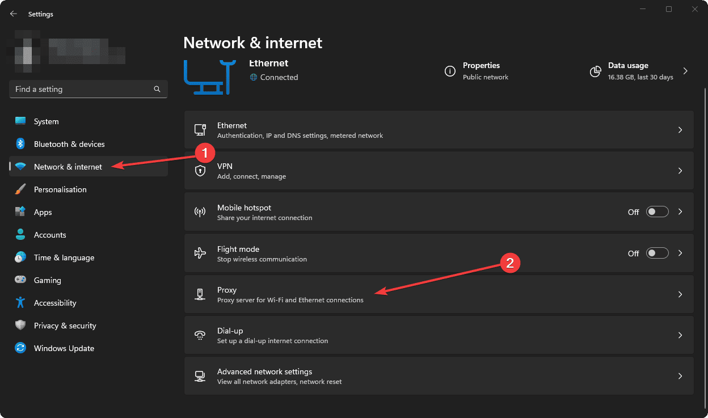708x418 pixels.
Task: Click the VPN shield icon
Action: coord(200,170)
